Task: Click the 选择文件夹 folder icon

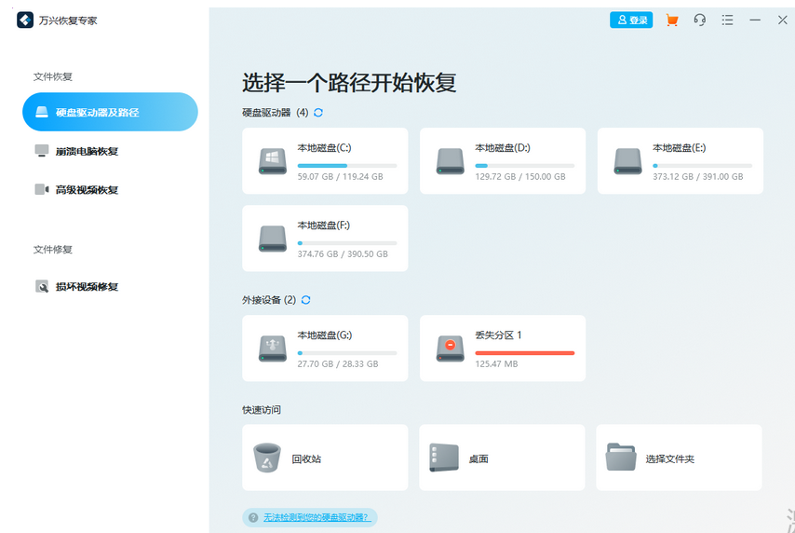Action: pyautogui.click(x=621, y=457)
